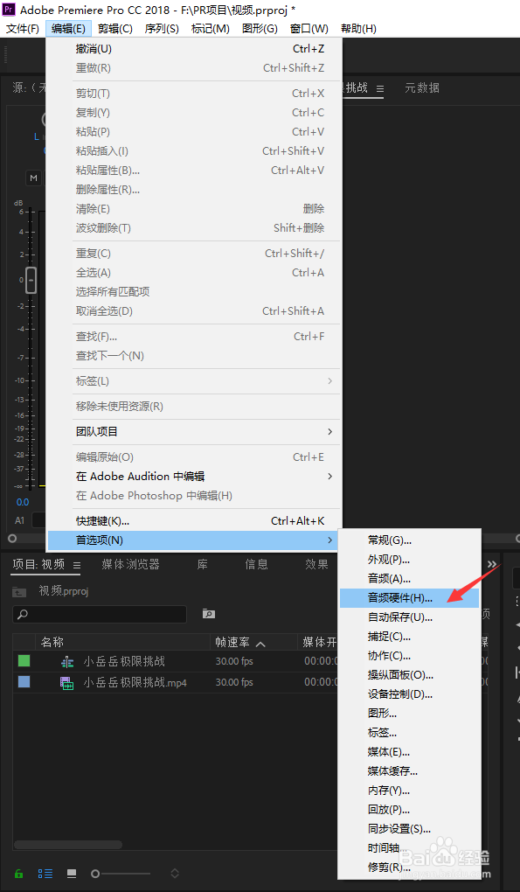Click blue label swatch of 小岳岳极限挑战.mp4
This screenshot has height=892, width=520.
click(24, 682)
